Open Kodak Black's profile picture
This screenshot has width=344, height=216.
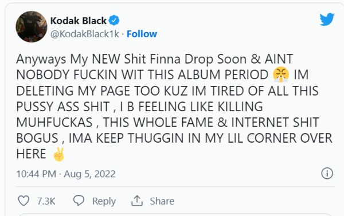[x=32, y=27]
